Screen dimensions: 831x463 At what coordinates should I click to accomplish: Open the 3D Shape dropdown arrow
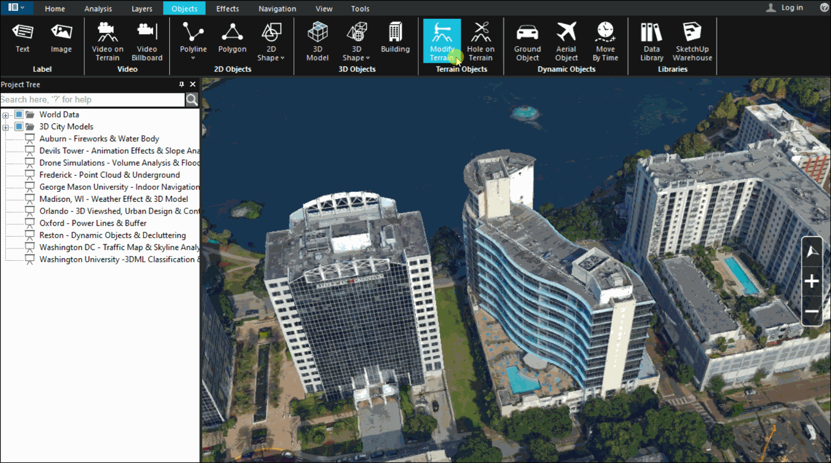coord(368,58)
